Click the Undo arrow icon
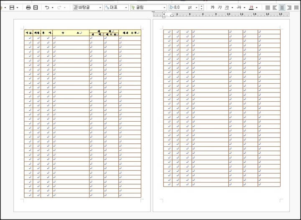This screenshot has height=220, width=301. 47,7
